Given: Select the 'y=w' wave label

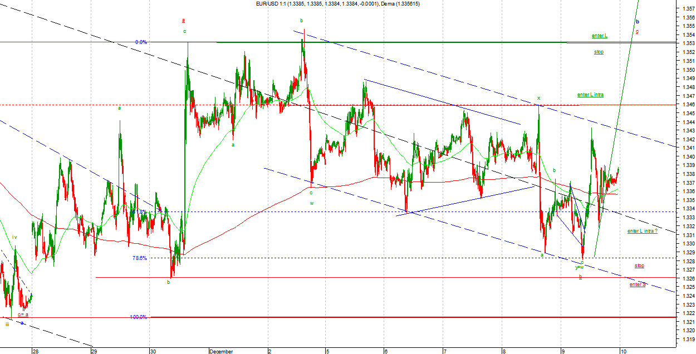Looking at the screenshot, I should click(x=580, y=267).
